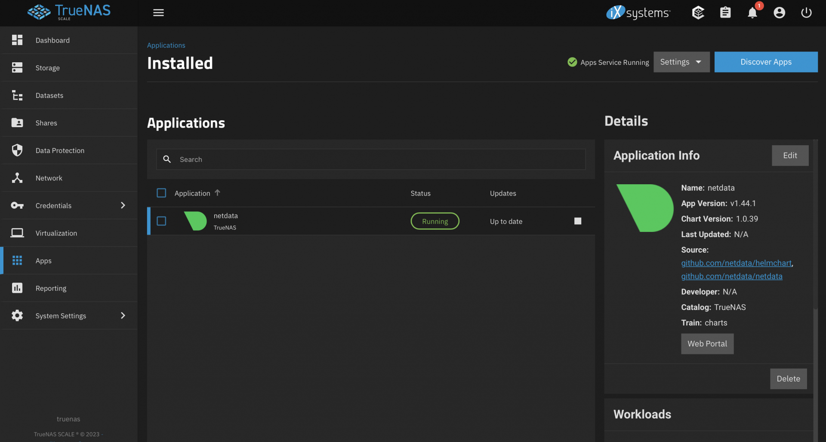Open Dashboard menu item
This screenshot has height=442, width=826.
pos(69,40)
